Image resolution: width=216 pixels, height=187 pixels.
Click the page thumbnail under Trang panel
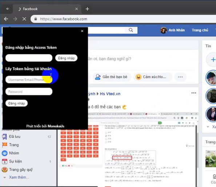click(211, 159)
